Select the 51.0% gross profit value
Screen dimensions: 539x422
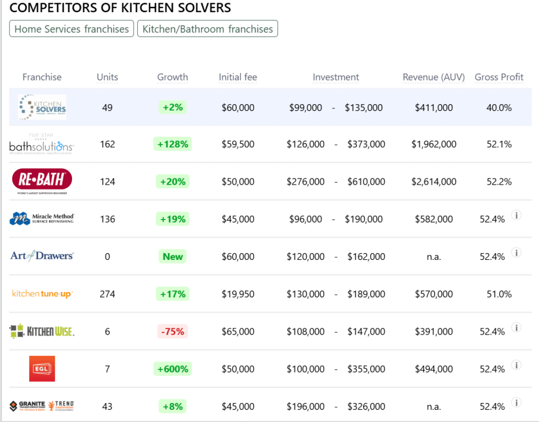499,294
